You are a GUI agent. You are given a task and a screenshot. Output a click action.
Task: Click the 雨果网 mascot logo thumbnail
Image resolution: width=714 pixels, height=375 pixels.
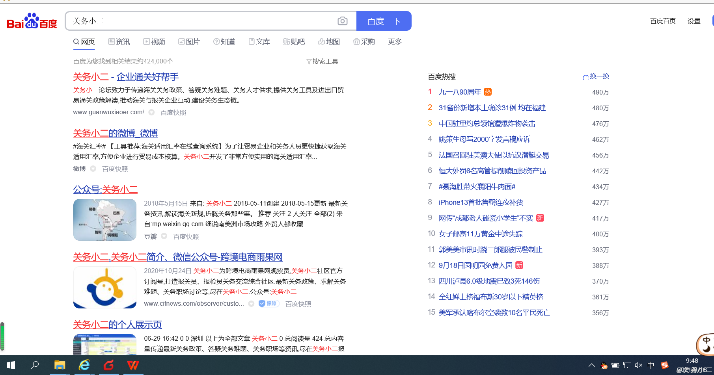pyautogui.click(x=105, y=288)
